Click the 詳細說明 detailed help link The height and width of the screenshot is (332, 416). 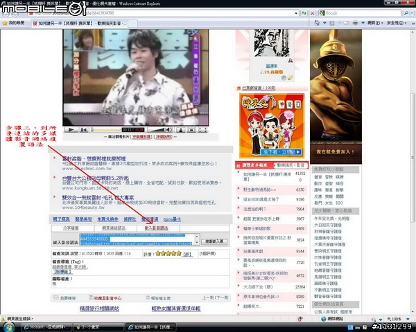164,137
